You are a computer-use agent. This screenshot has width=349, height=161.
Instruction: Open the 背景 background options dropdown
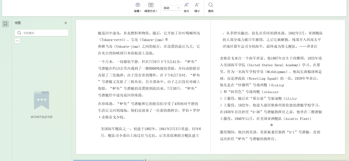pyautogui.click(x=138, y=7)
